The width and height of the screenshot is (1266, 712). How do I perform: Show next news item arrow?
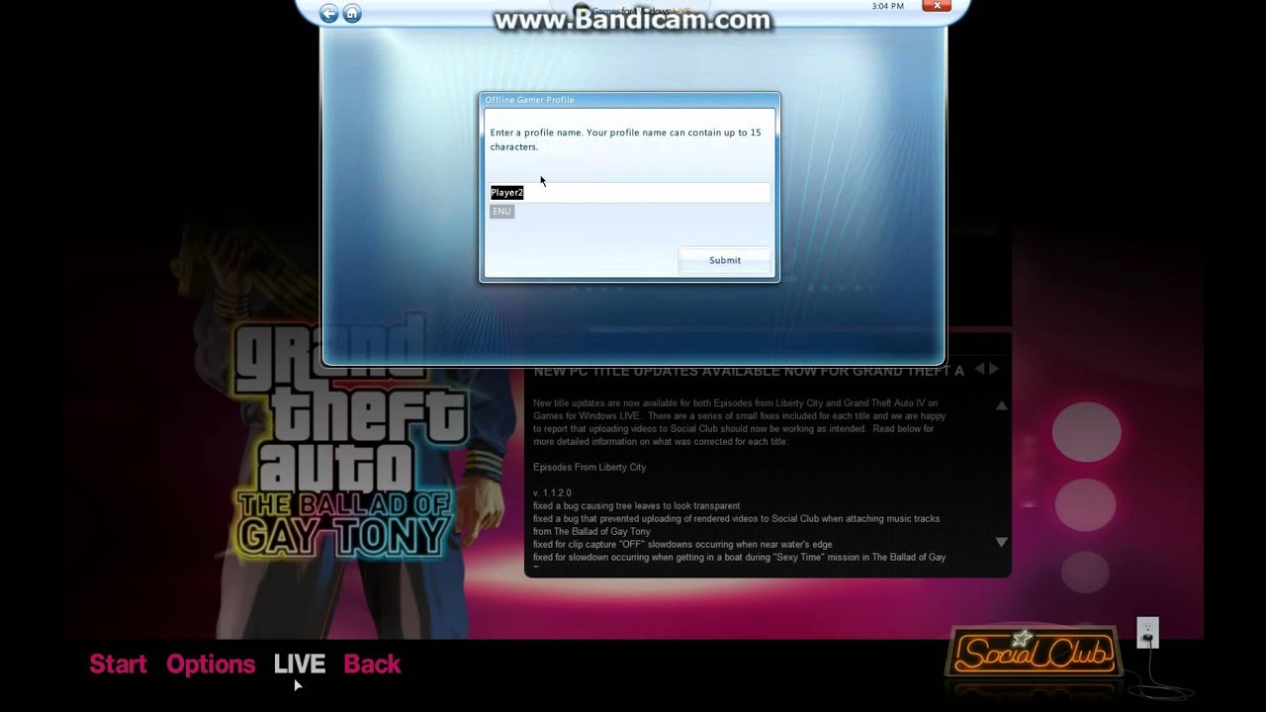point(994,369)
